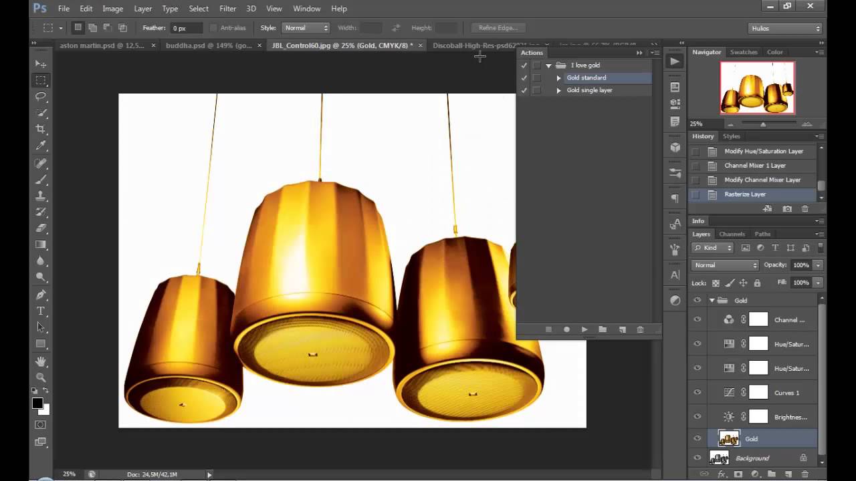This screenshot has height=481, width=856.
Task: Select the Crop tool
Action: (41, 129)
